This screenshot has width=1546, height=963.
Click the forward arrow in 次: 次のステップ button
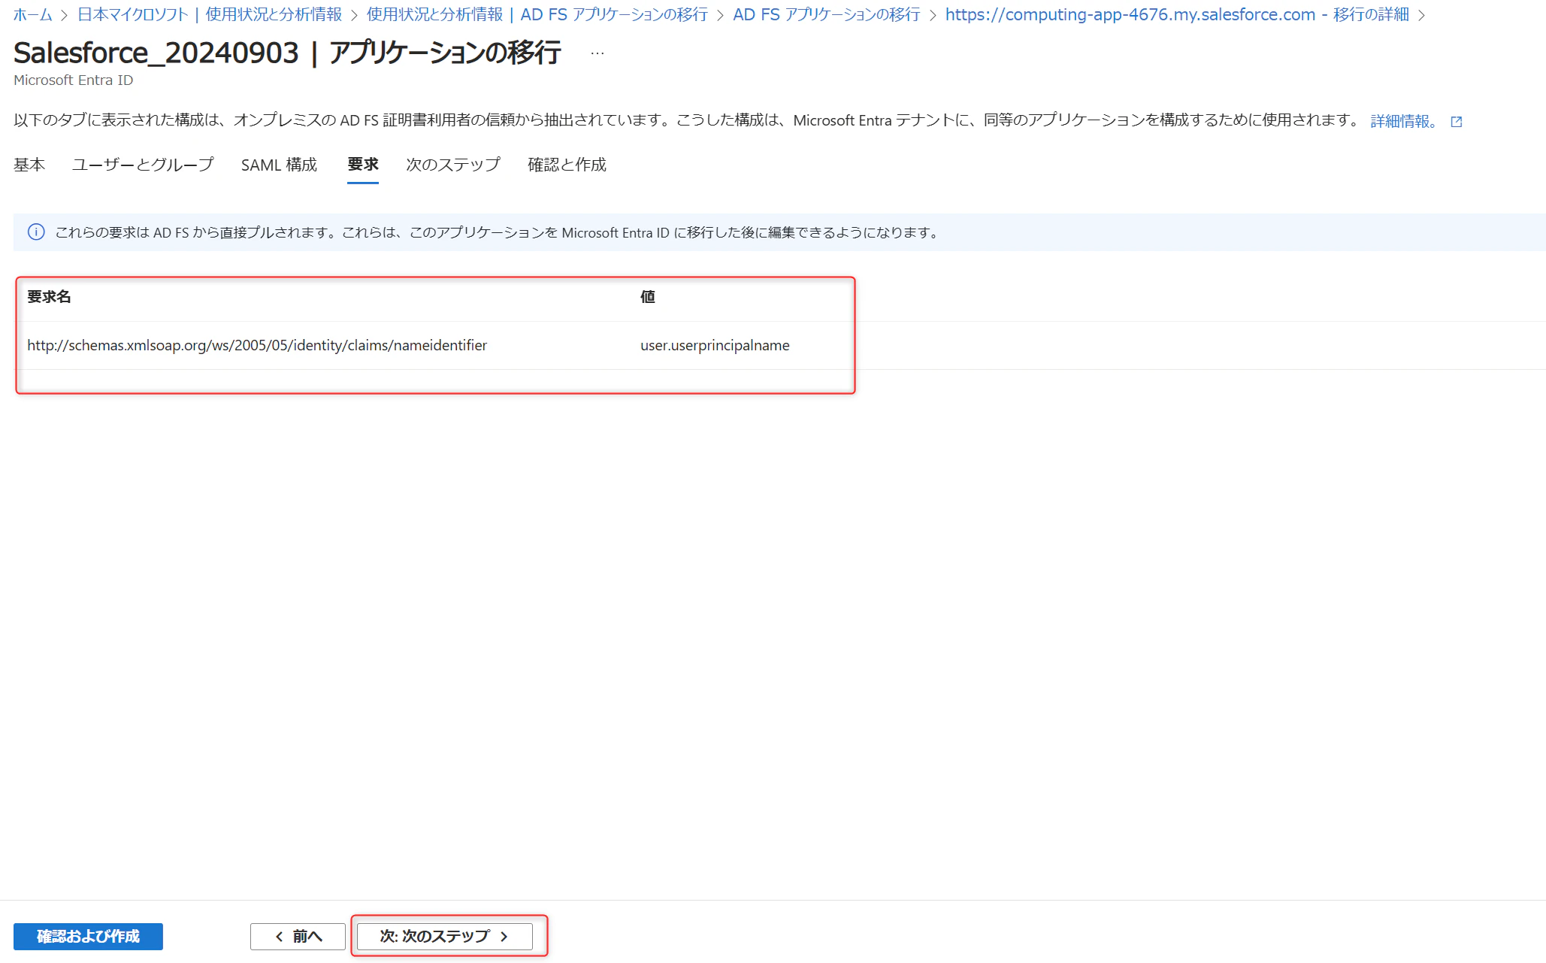504,937
